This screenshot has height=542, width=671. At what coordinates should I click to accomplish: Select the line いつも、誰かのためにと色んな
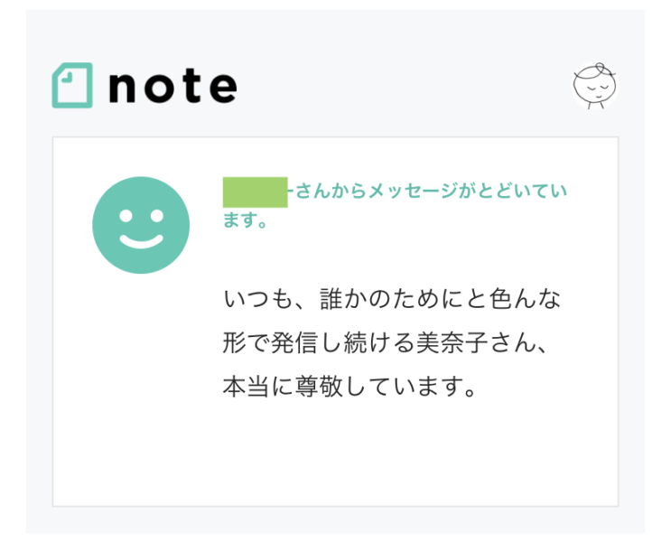392,299
